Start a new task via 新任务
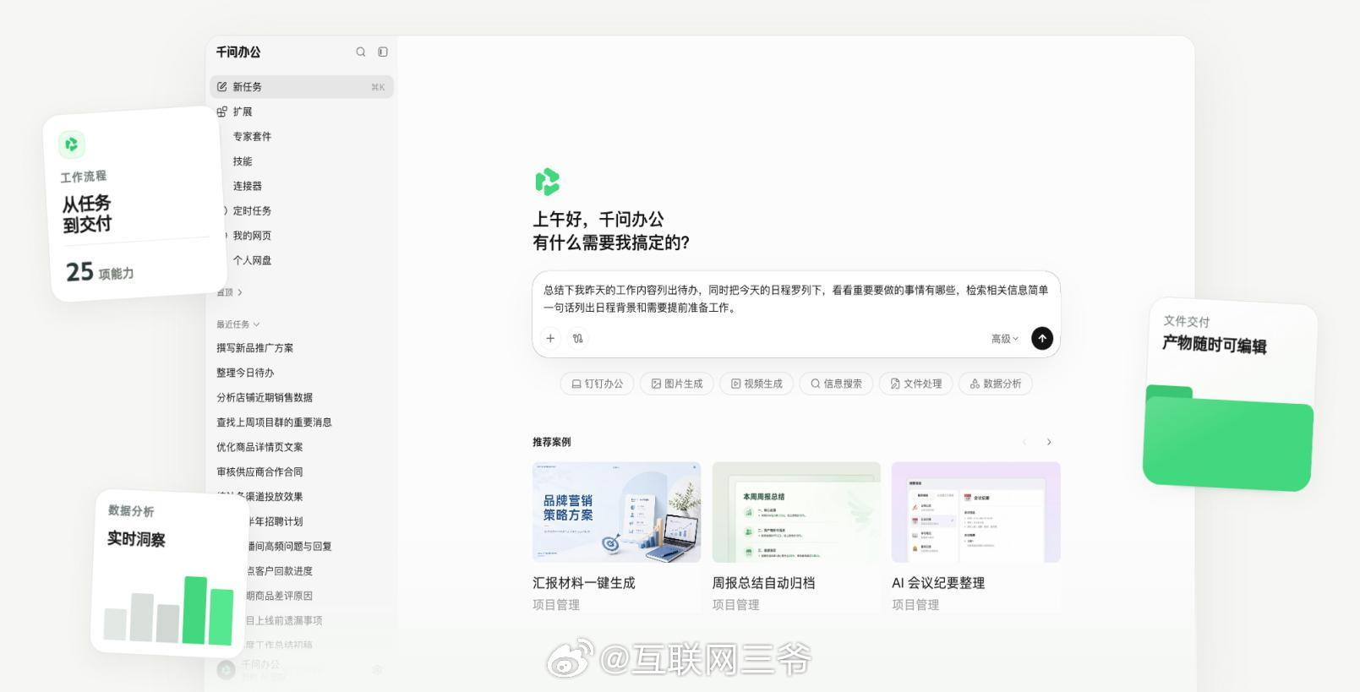 click(302, 87)
